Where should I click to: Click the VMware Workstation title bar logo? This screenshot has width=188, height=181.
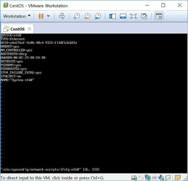(5, 5)
